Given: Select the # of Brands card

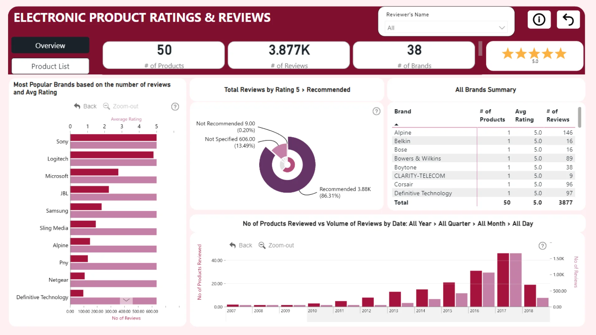Looking at the screenshot, I should tap(414, 55).
